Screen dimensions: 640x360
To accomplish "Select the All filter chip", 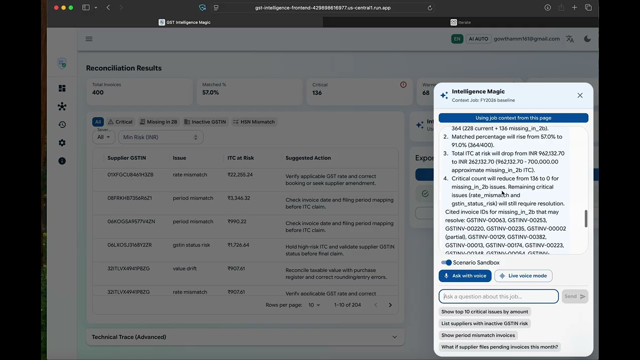I will click(x=98, y=122).
